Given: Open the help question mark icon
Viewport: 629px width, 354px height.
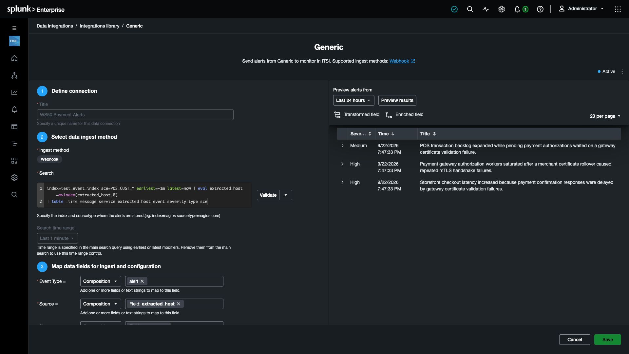Looking at the screenshot, I should (540, 9).
